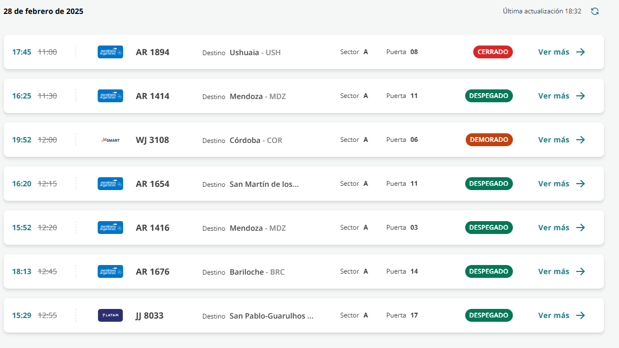This screenshot has height=348, width=619.
Task: Select flight number AR 1654
Action: (x=153, y=184)
